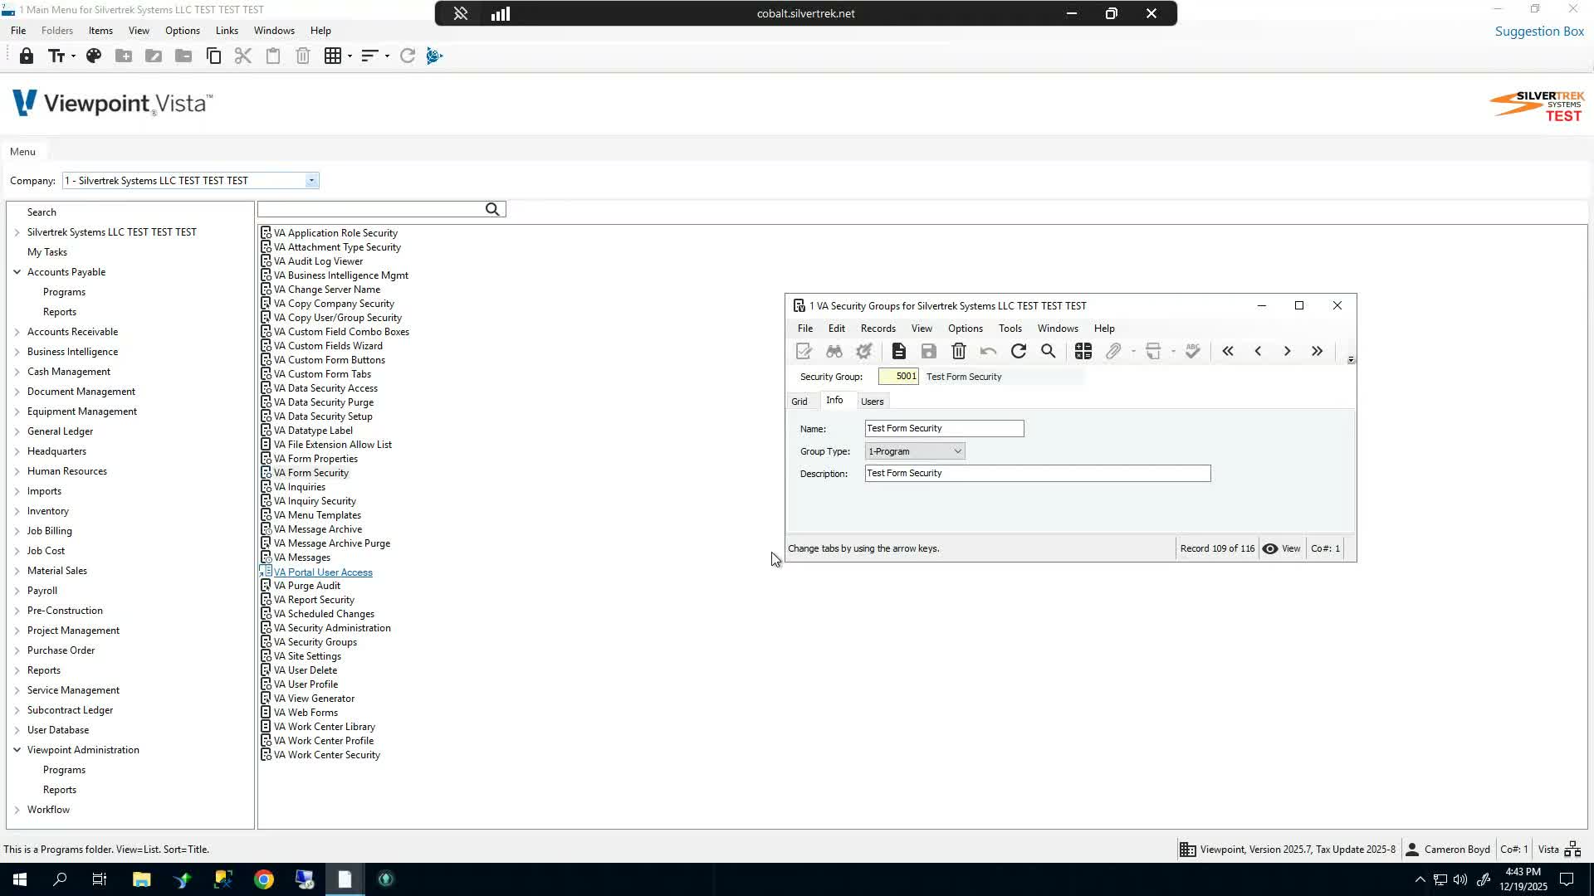
Task: Expand the Job Cost folder
Action: pyautogui.click(x=17, y=551)
